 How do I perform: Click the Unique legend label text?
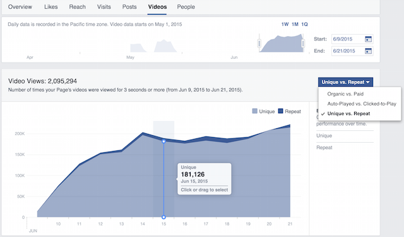point(267,111)
